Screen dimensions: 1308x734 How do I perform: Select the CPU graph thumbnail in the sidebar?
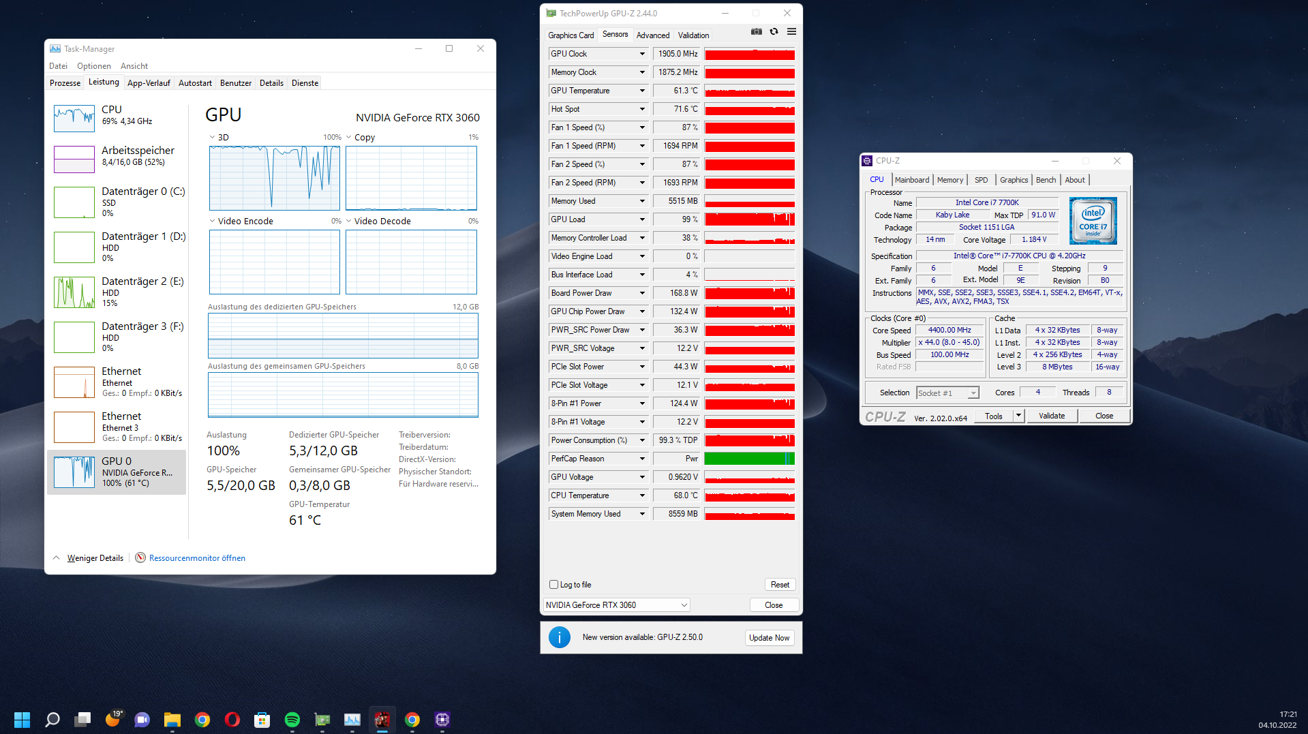pos(74,117)
